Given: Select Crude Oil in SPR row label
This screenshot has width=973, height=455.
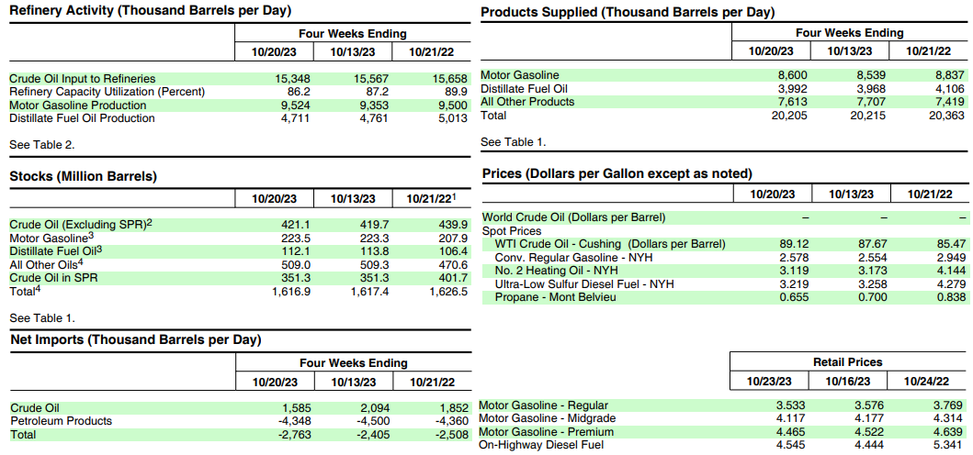Looking at the screenshot, I should 53,278.
